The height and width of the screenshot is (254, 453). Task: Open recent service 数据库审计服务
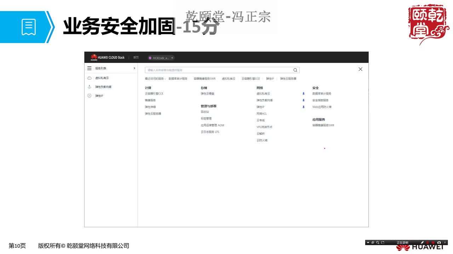(x=178, y=79)
